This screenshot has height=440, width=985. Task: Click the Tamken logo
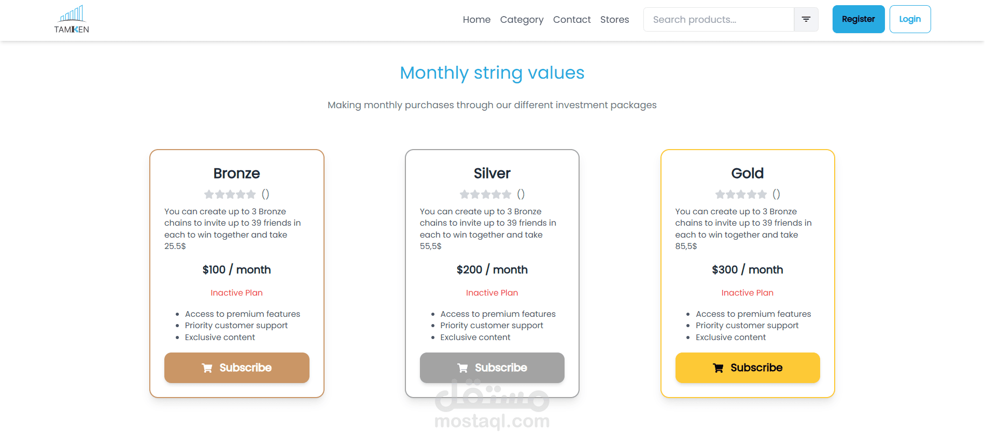(x=72, y=20)
